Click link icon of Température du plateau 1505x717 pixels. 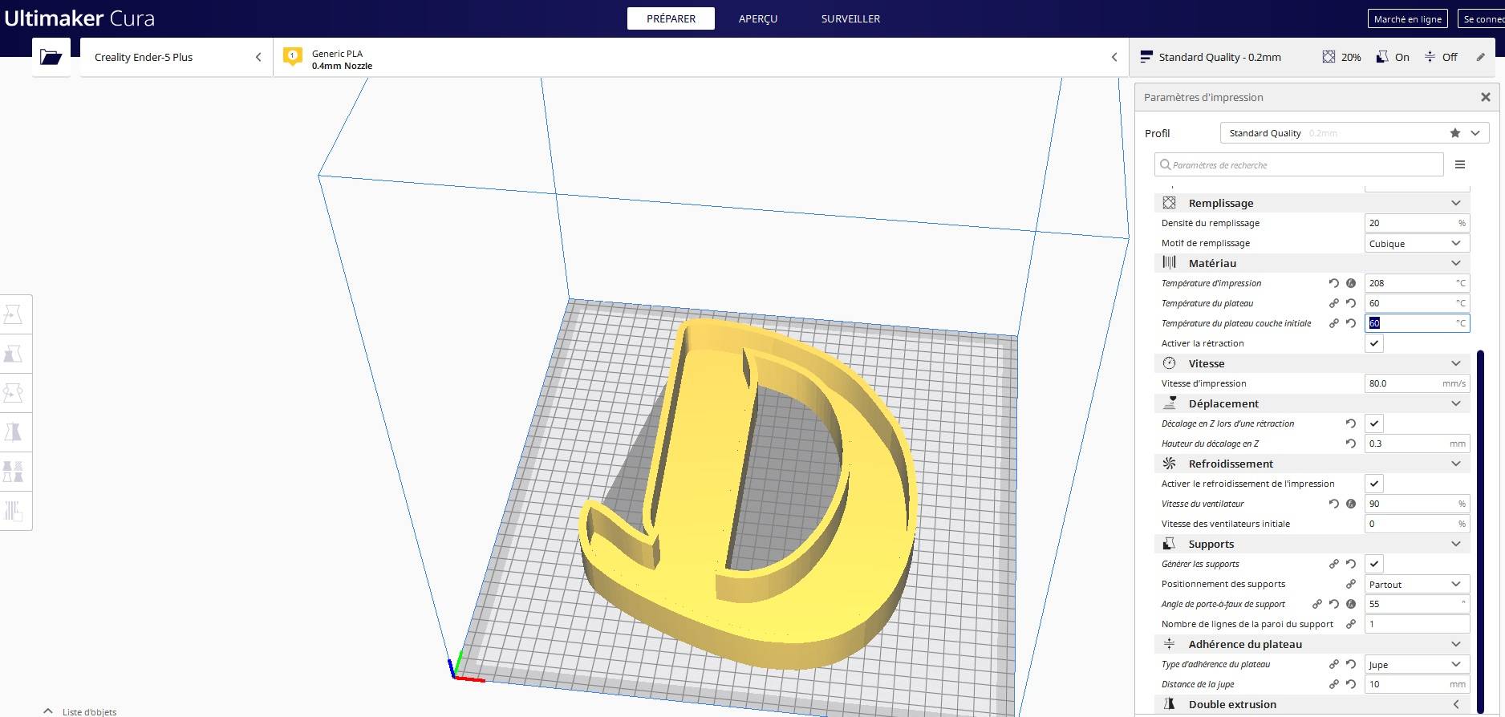[1333, 303]
